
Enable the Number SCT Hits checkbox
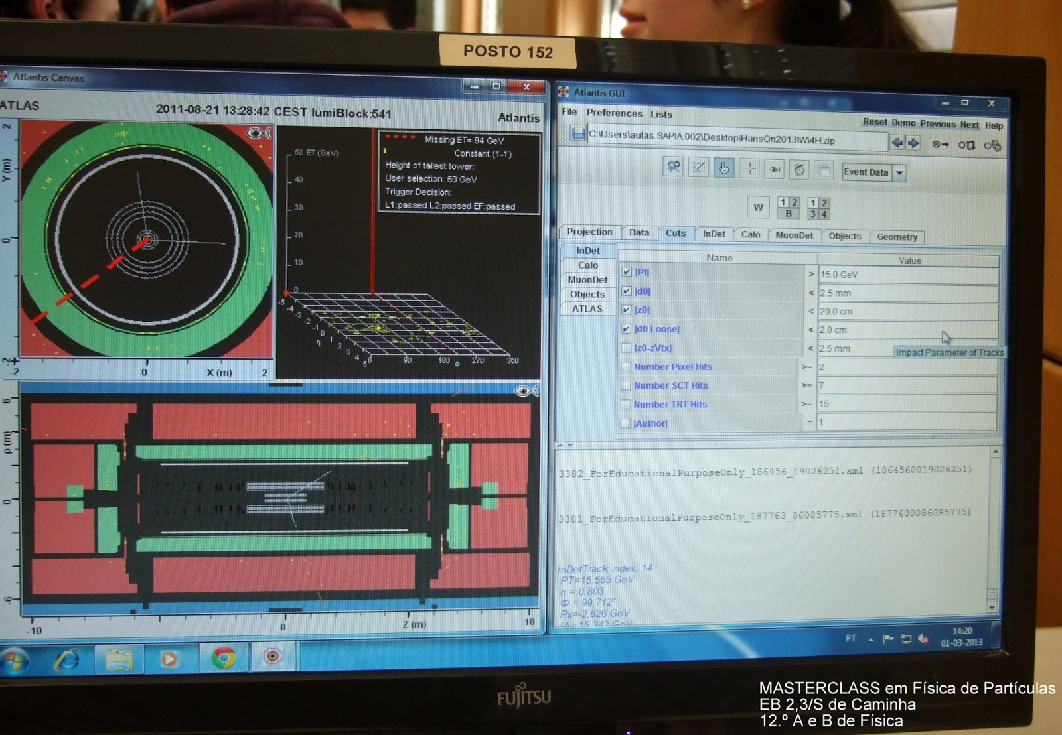tap(625, 385)
